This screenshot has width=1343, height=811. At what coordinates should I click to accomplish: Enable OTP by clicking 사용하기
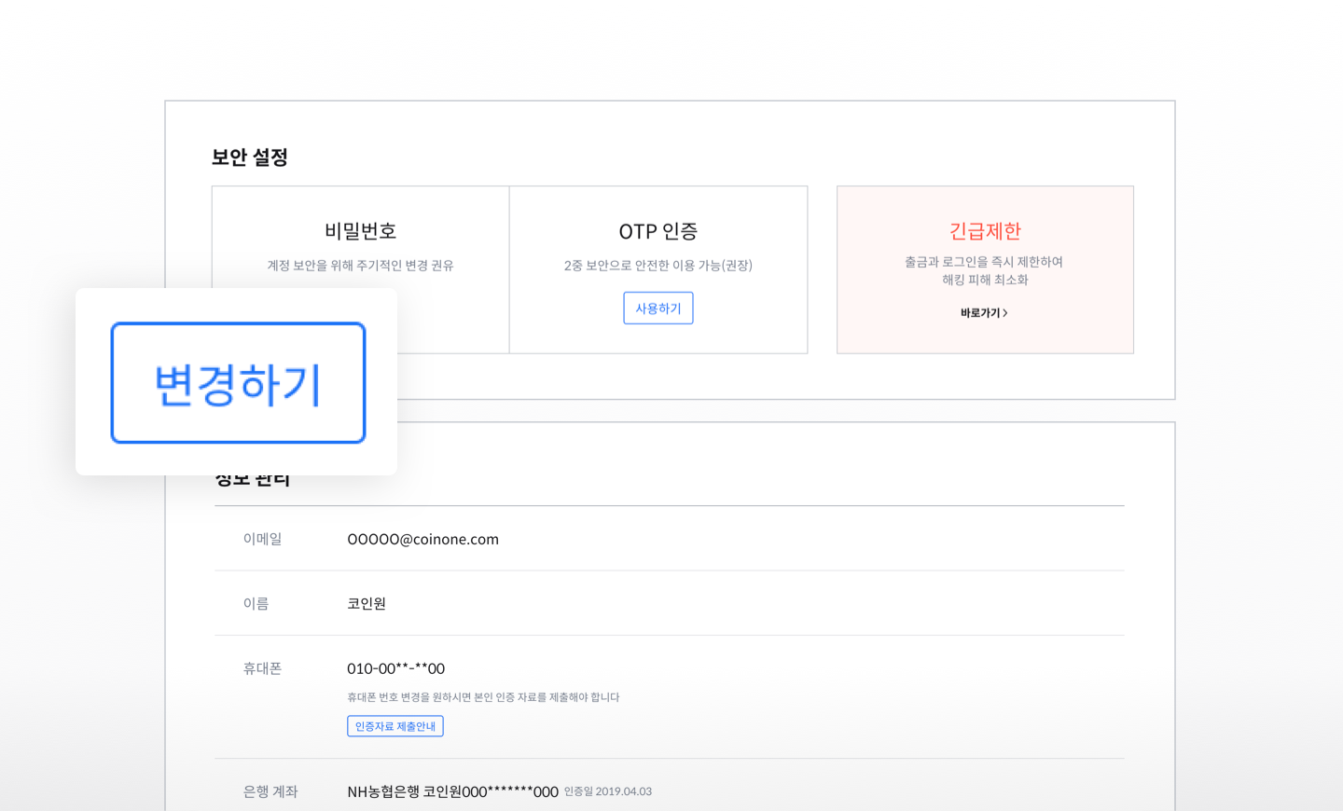coord(658,308)
